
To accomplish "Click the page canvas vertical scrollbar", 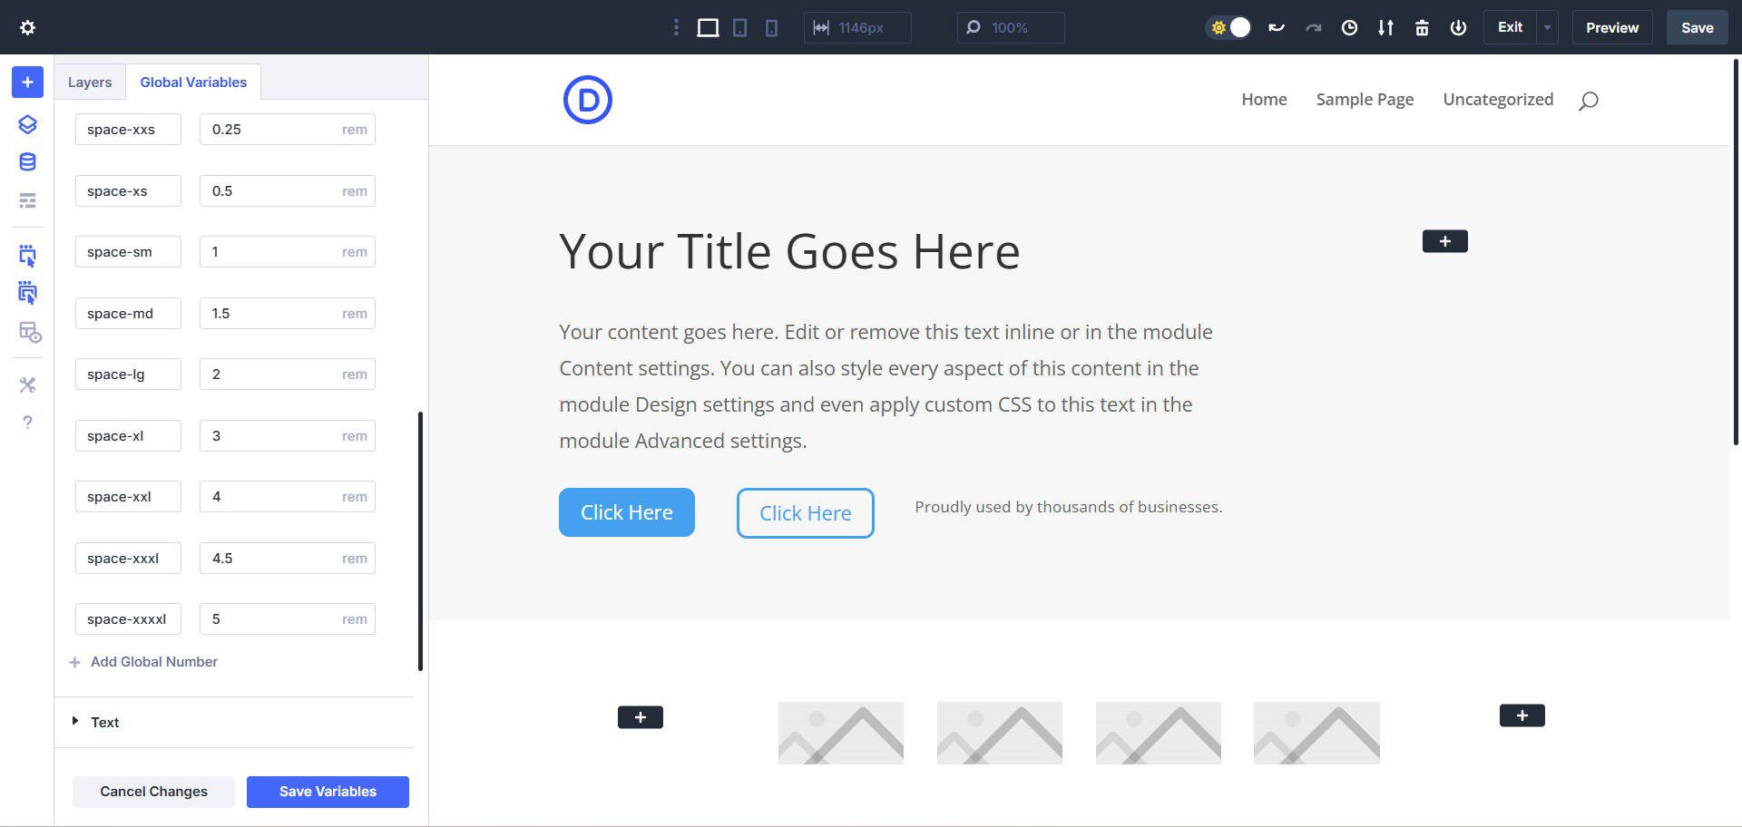I will (1736, 251).
